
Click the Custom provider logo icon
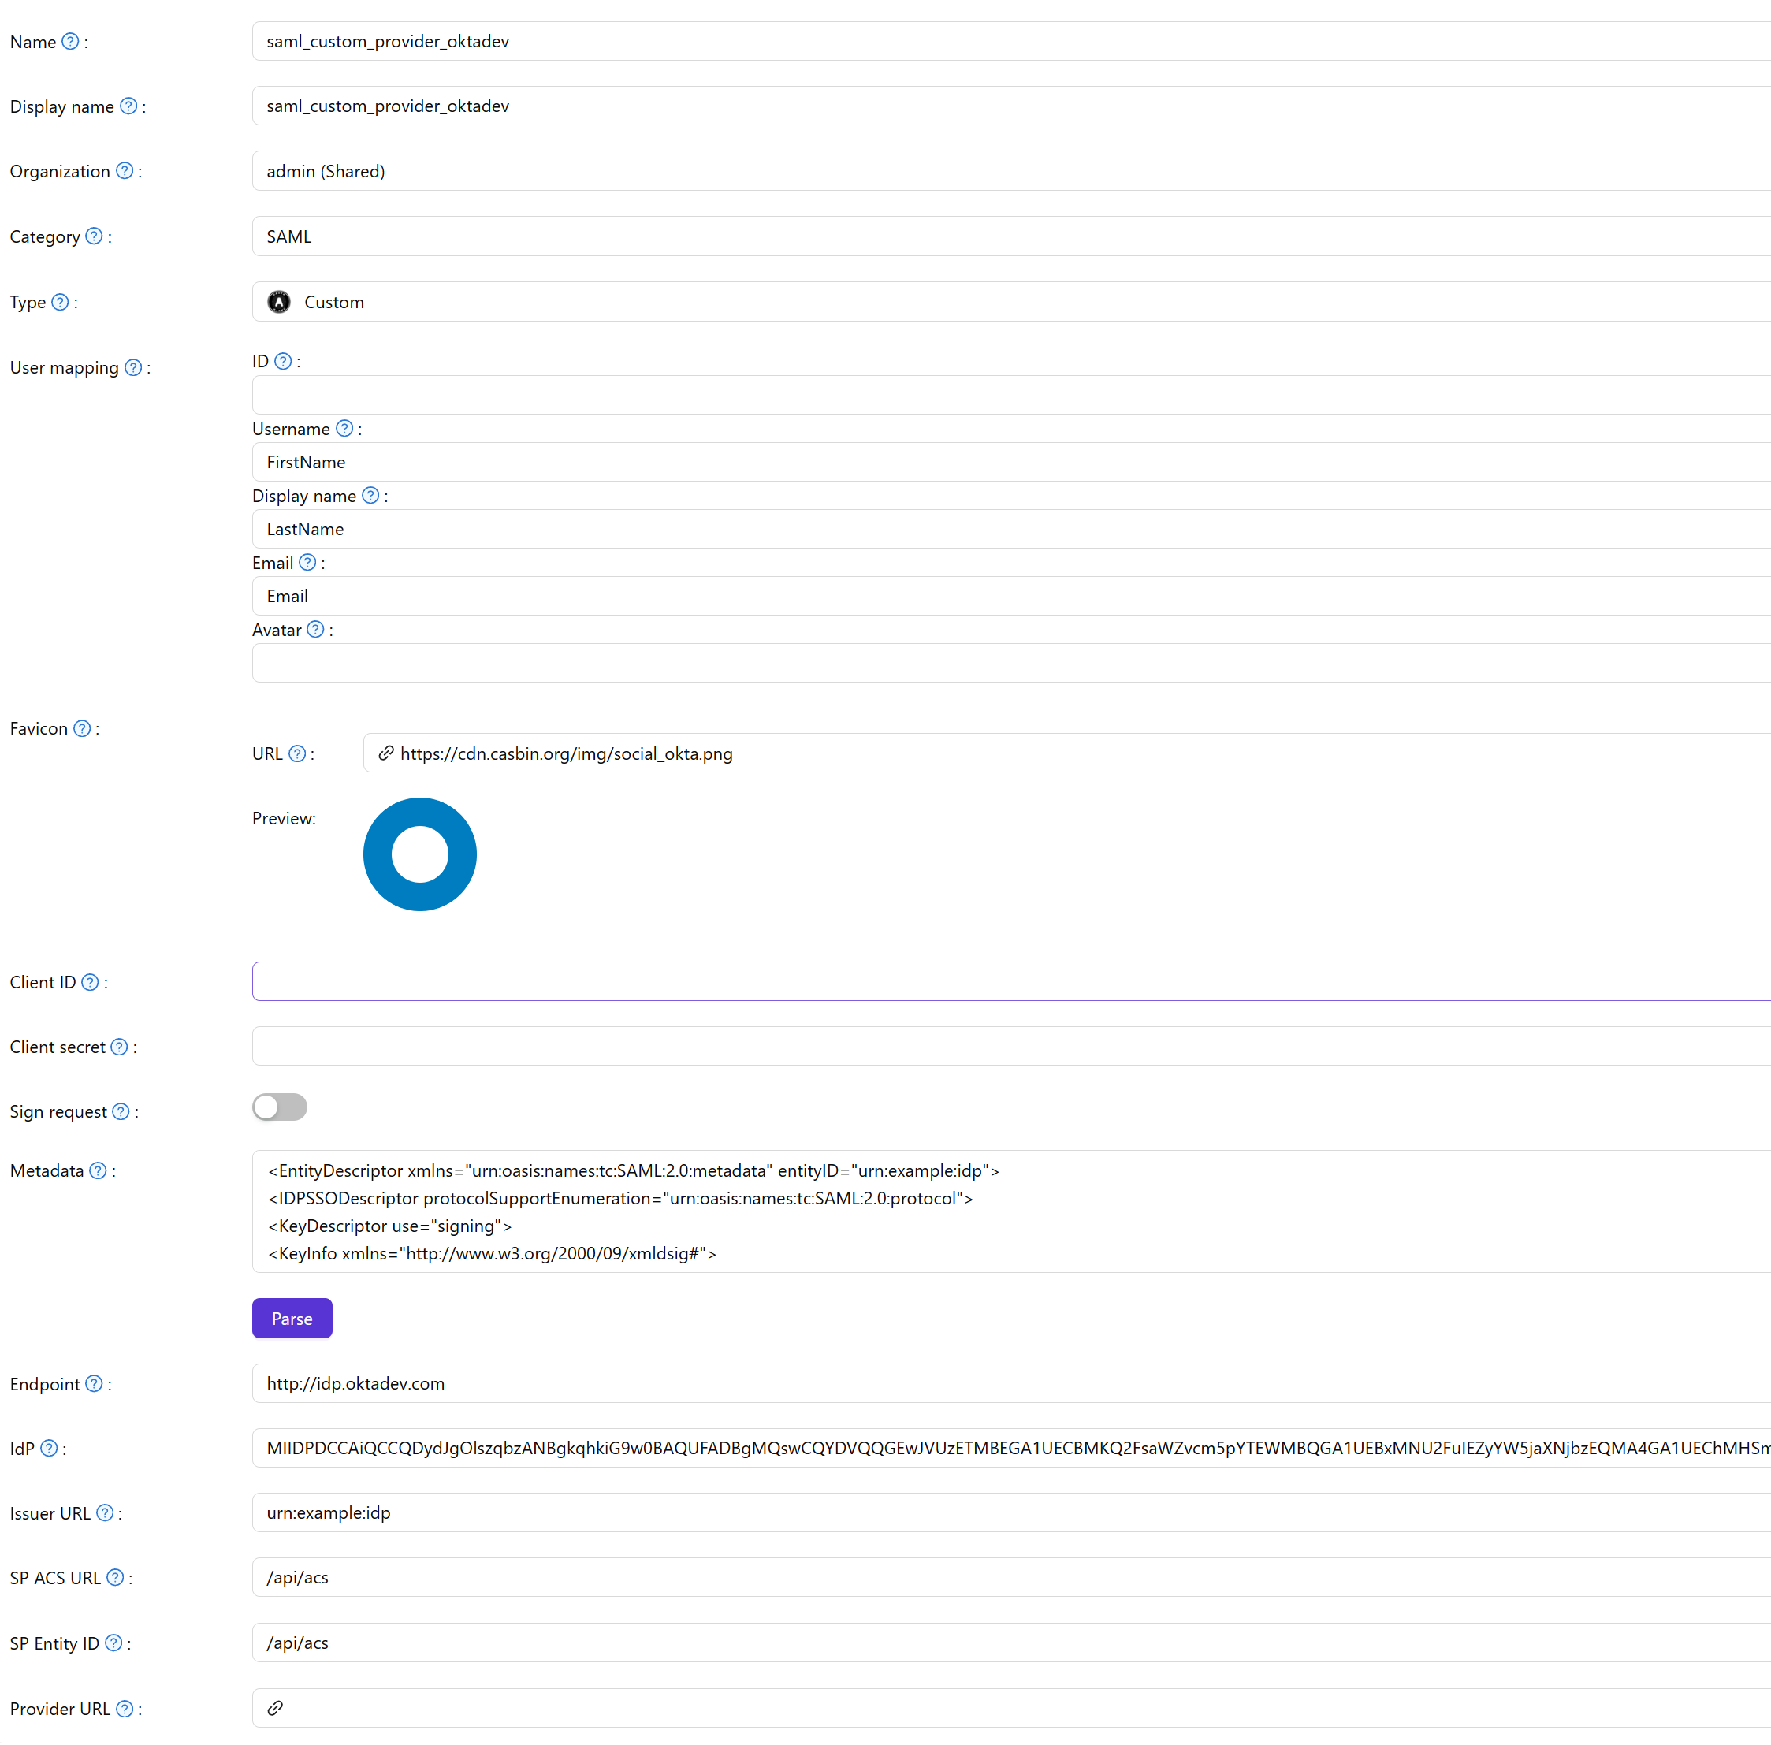click(279, 302)
